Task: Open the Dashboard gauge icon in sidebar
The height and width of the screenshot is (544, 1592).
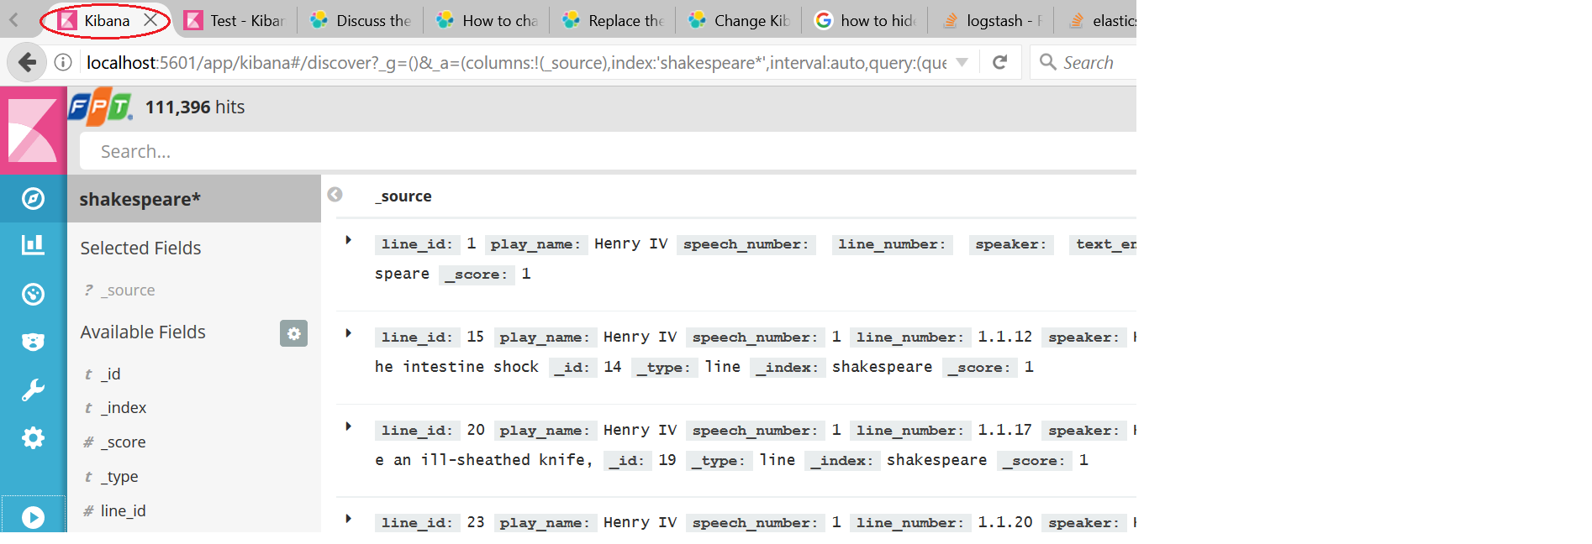Action: click(x=33, y=294)
